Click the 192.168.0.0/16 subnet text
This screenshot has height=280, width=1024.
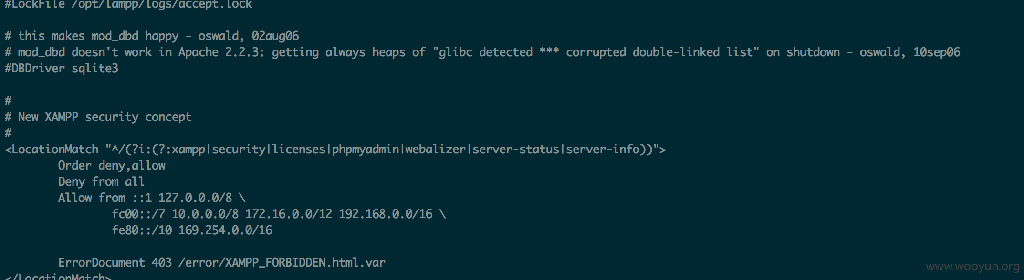[386, 214]
